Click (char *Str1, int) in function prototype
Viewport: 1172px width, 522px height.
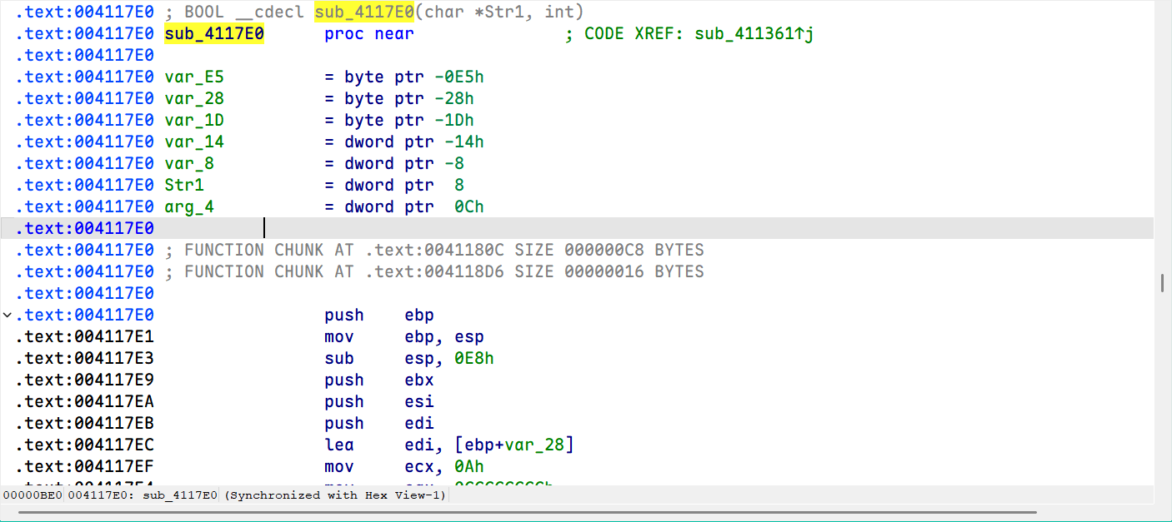coord(499,12)
